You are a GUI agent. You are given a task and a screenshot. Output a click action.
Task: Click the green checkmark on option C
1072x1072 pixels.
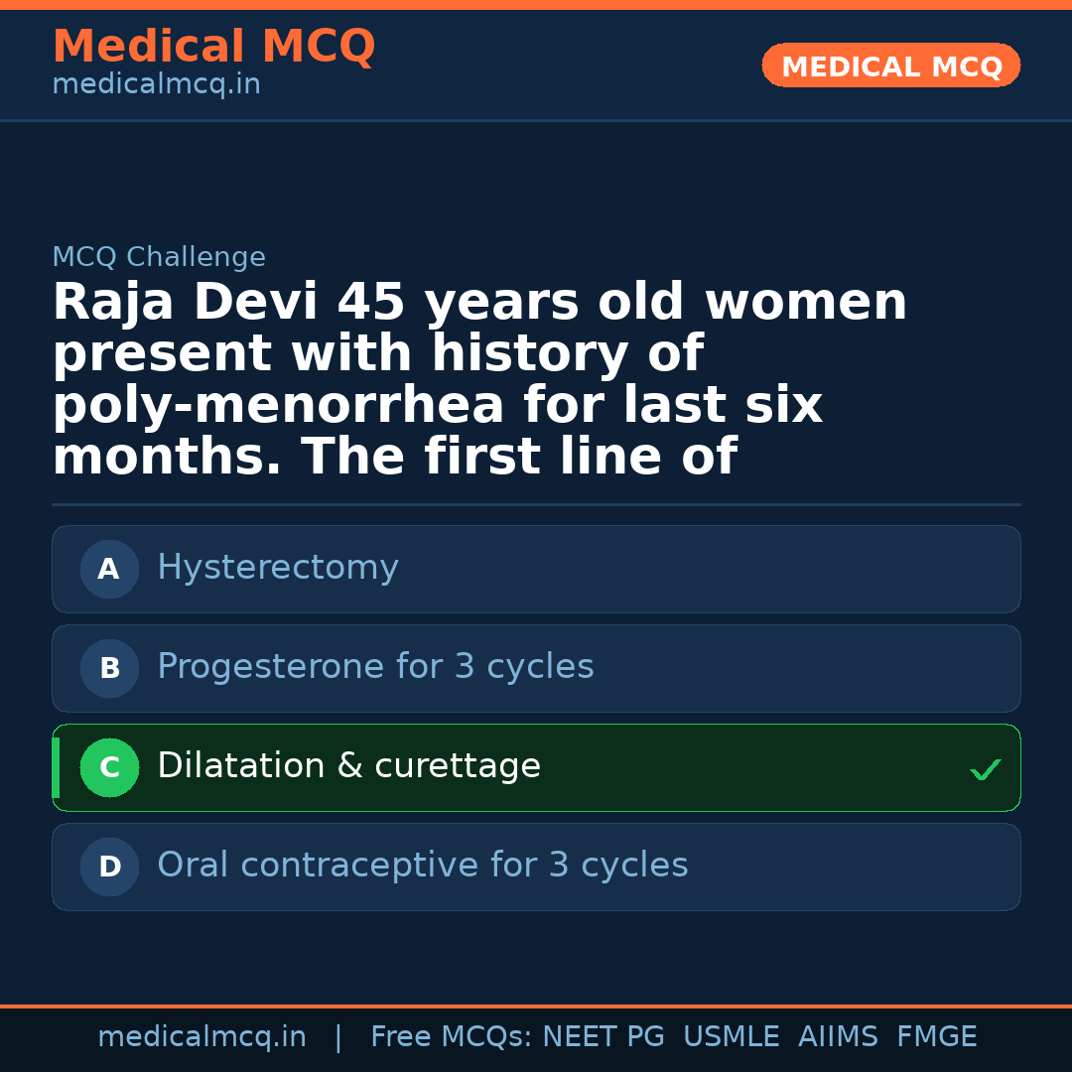pos(985,769)
